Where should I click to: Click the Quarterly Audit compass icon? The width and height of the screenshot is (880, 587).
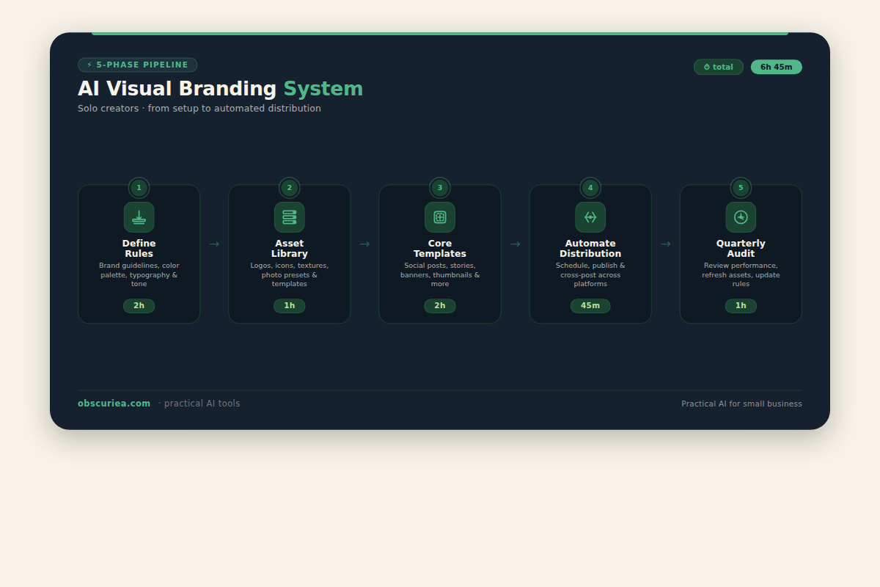(x=741, y=217)
